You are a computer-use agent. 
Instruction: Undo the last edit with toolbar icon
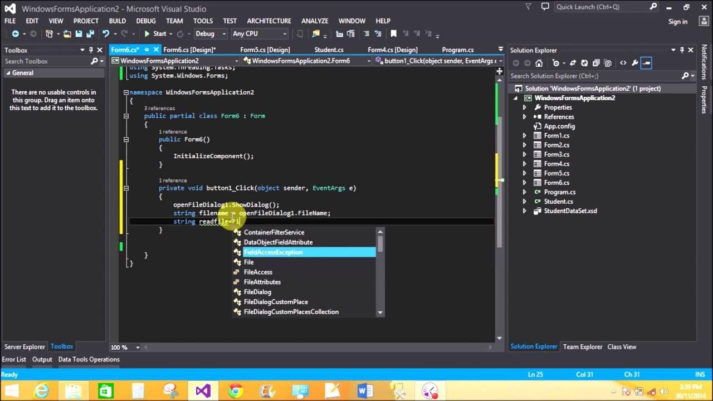point(105,34)
